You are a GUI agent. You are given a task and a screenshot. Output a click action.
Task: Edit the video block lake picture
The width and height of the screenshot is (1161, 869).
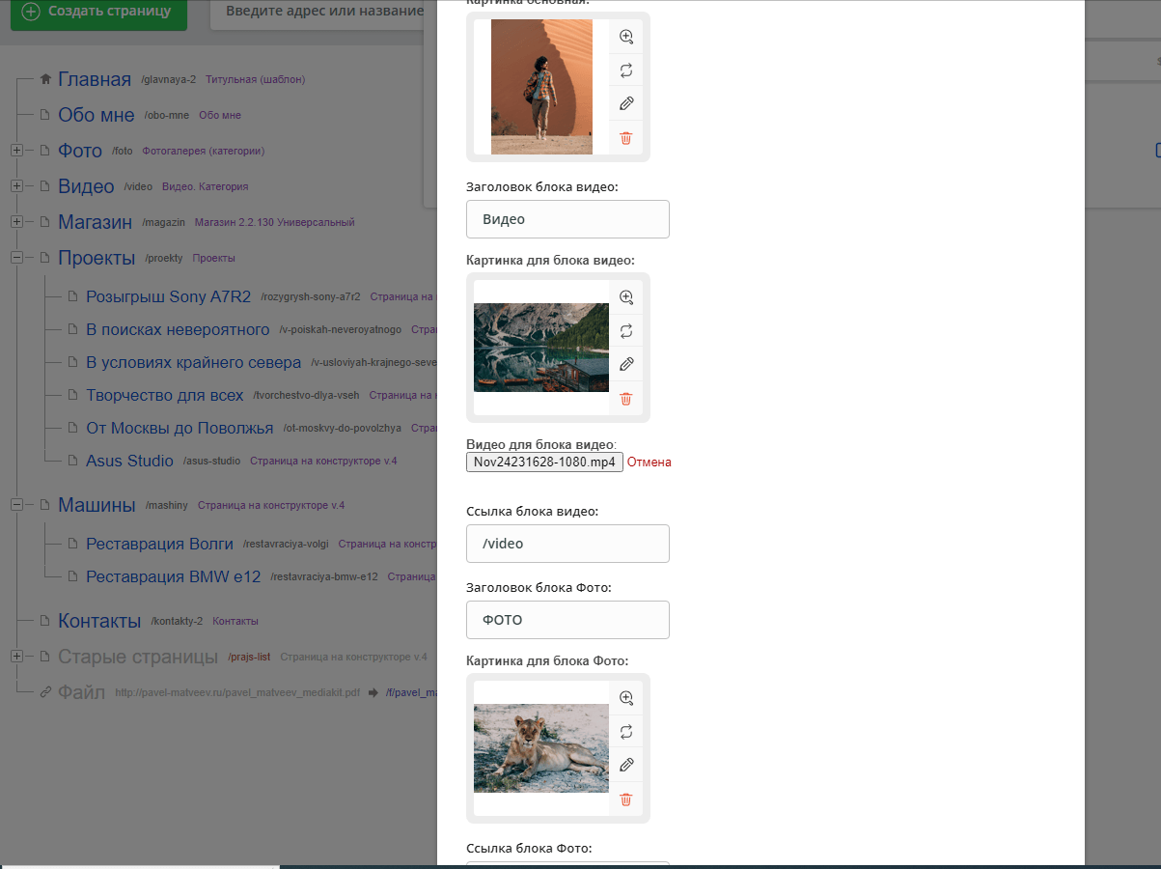pyautogui.click(x=625, y=364)
